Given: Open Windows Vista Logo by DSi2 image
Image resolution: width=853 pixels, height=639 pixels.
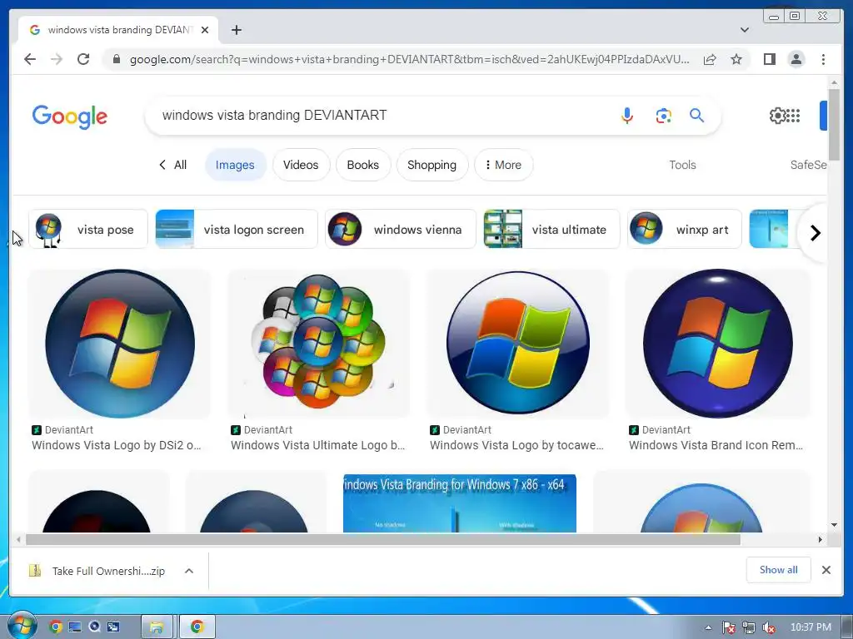Looking at the screenshot, I should coord(119,344).
